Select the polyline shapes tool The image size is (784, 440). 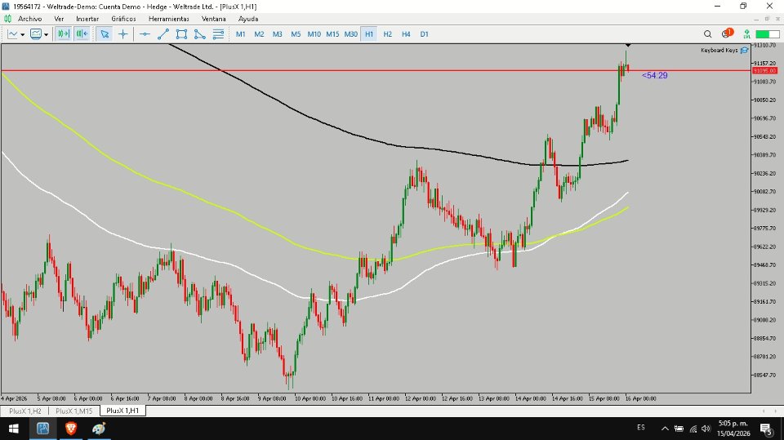pos(199,34)
